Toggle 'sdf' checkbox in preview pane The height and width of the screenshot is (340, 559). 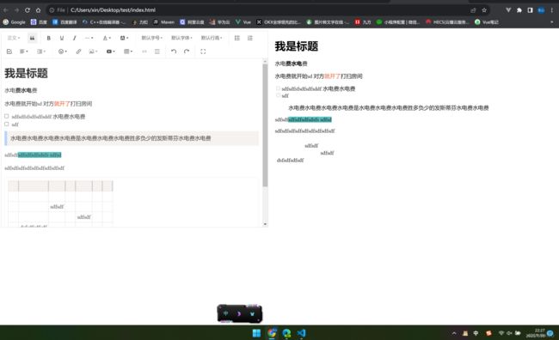[x=278, y=95]
